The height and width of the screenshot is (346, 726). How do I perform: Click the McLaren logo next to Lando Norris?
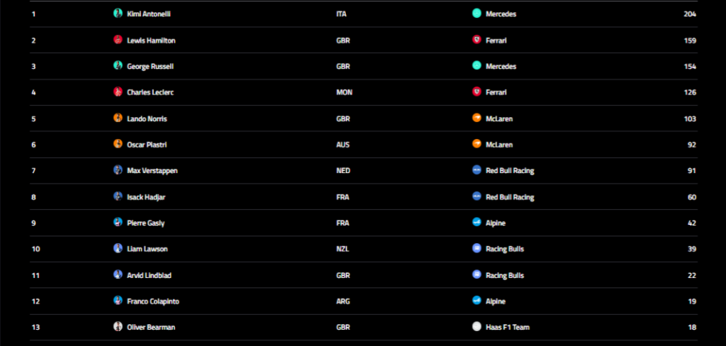coord(476,118)
